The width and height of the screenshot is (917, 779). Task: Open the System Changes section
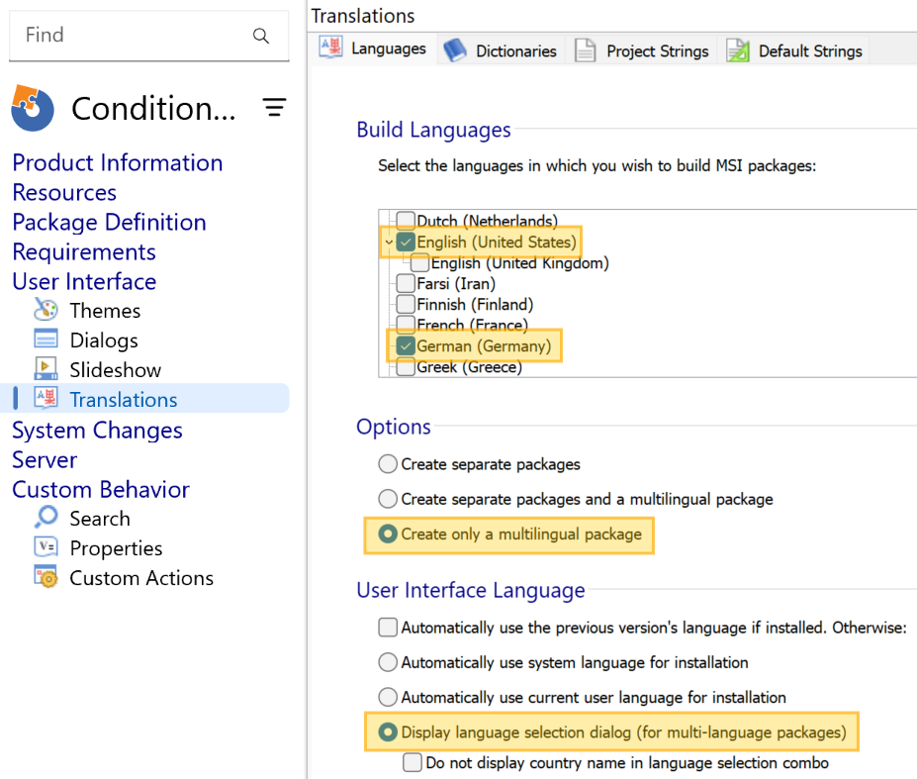pyautogui.click(x=97, y=431)
